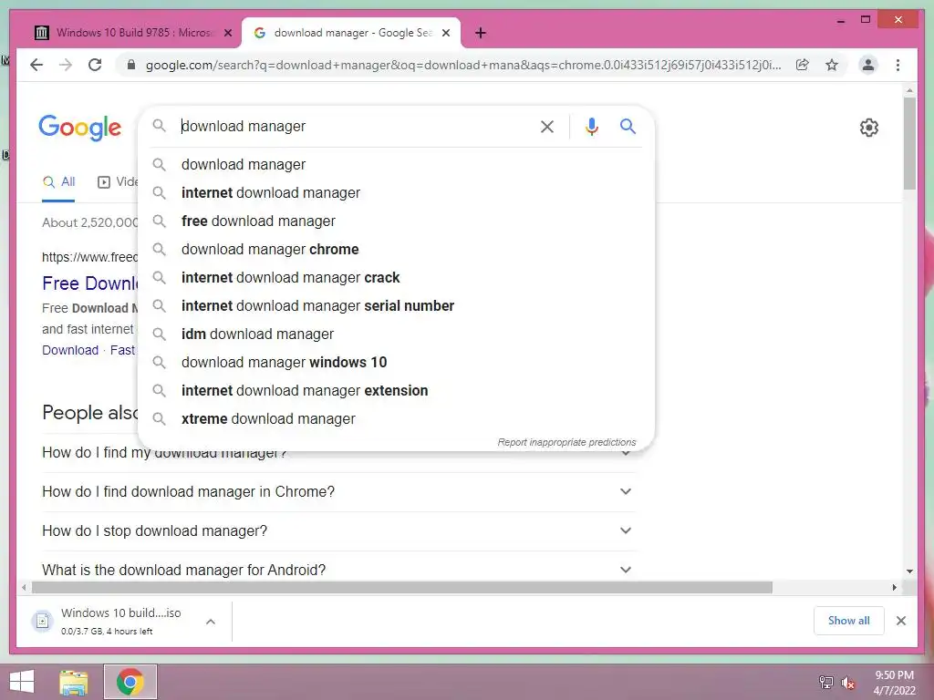Viewport: 934px width, 700px height.
Task: Click Report inappropriate predictions
Action: (566, 442)
